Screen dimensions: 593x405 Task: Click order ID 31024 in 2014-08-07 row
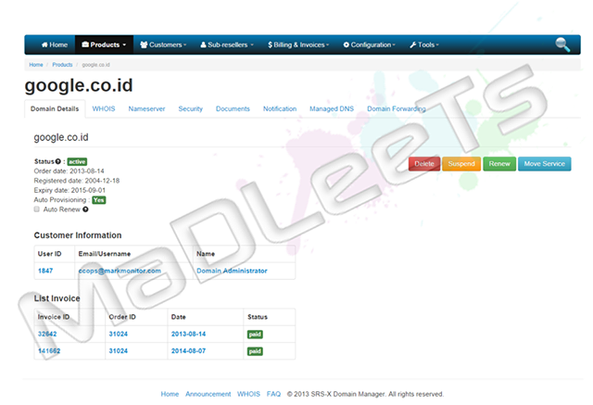point(119,351)
